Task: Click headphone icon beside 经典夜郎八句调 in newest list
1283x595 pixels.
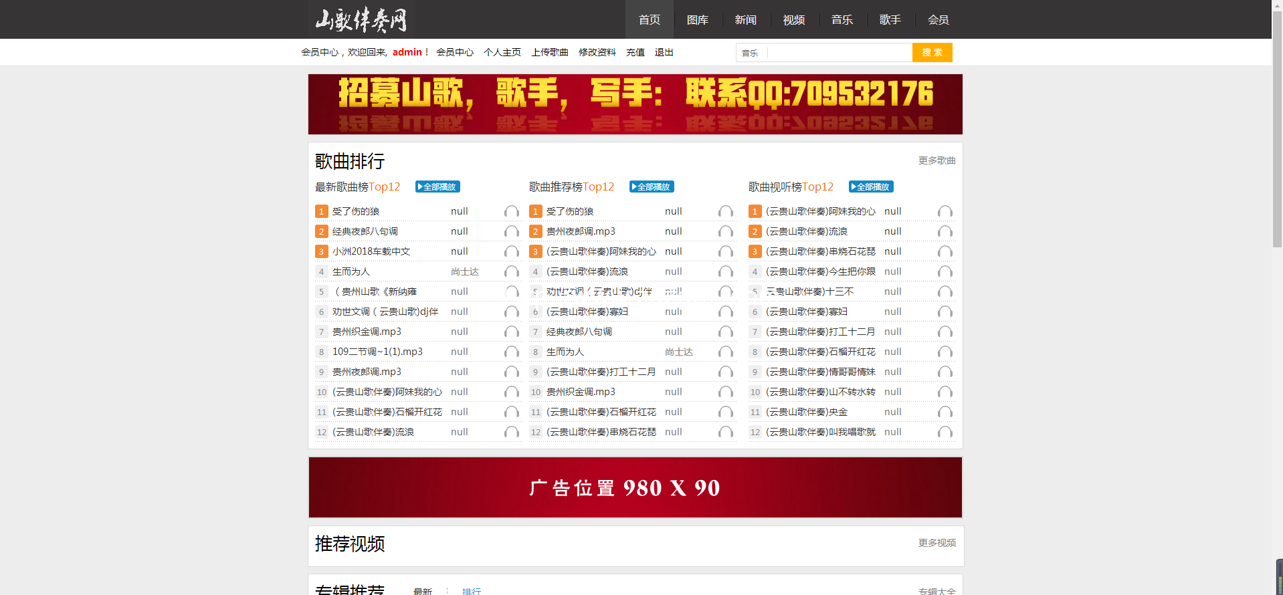Action: (511, 232)
